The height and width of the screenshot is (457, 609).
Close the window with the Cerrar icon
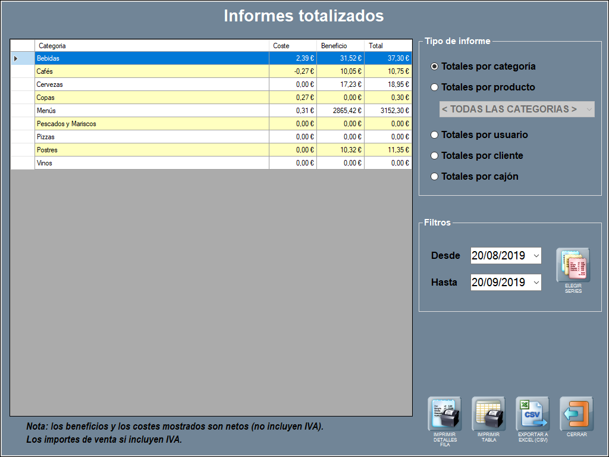pyautogui.click(x=576, y=414)
